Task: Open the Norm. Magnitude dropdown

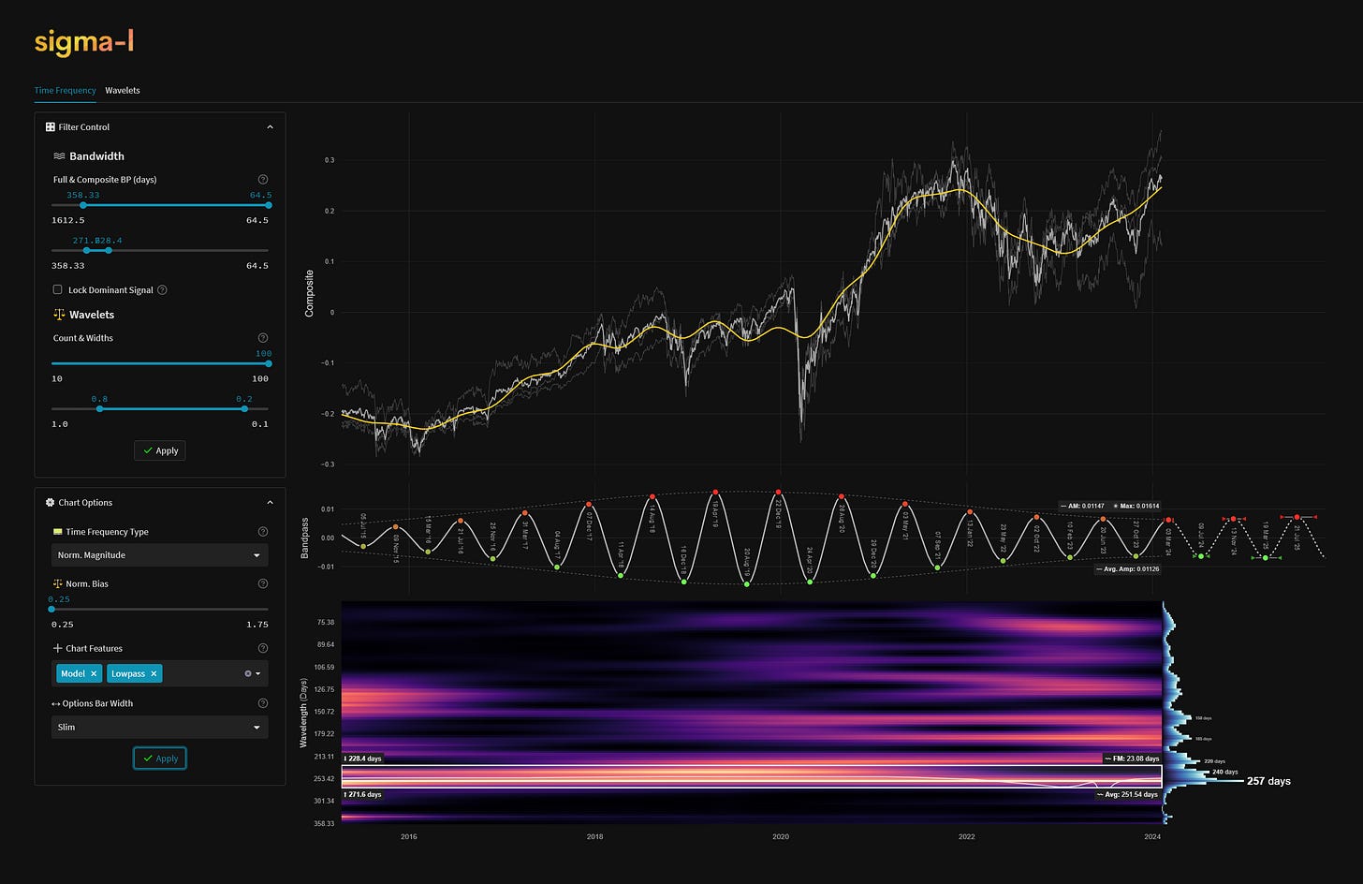Action: pyautogui.click(x=159, y=555)
